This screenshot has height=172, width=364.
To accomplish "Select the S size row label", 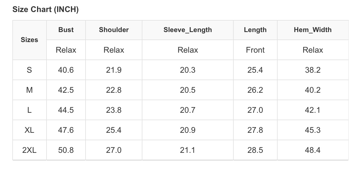I will [29, 70].
